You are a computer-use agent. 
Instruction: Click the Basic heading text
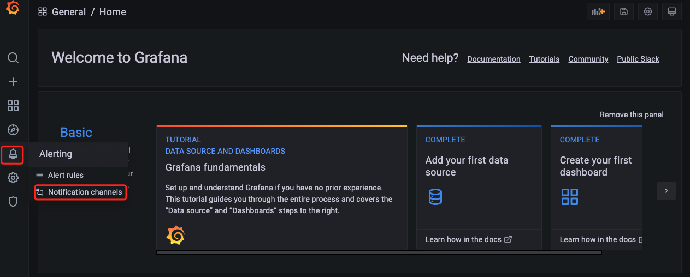coord(76,133)
